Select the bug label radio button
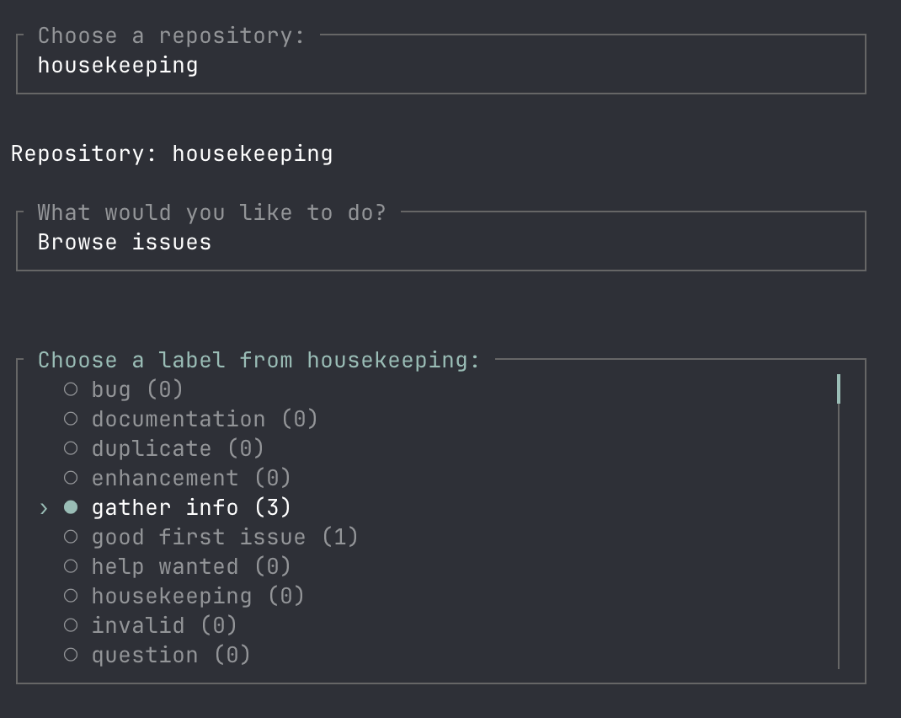Screen dimensions: 901x718 click(71, 389)
